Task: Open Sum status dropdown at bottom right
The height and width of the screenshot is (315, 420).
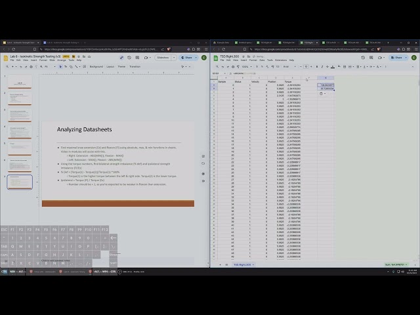Action: (x=396, y=264)
